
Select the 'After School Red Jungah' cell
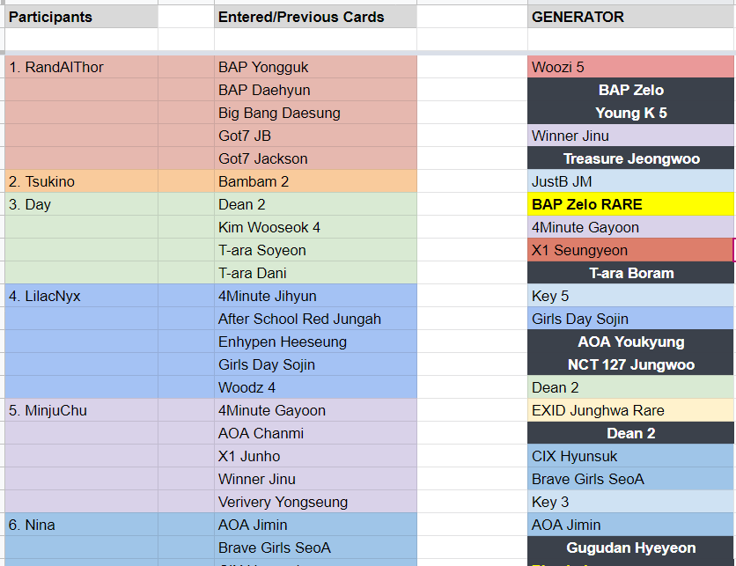click(315, 320)
